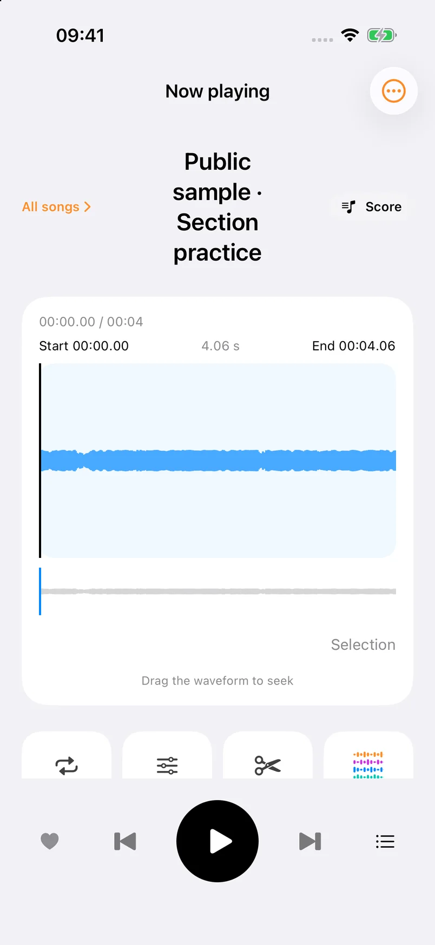The image size is (435, 945).
Task: Select the scissors trim tool
Action: [x=268, y=765]
